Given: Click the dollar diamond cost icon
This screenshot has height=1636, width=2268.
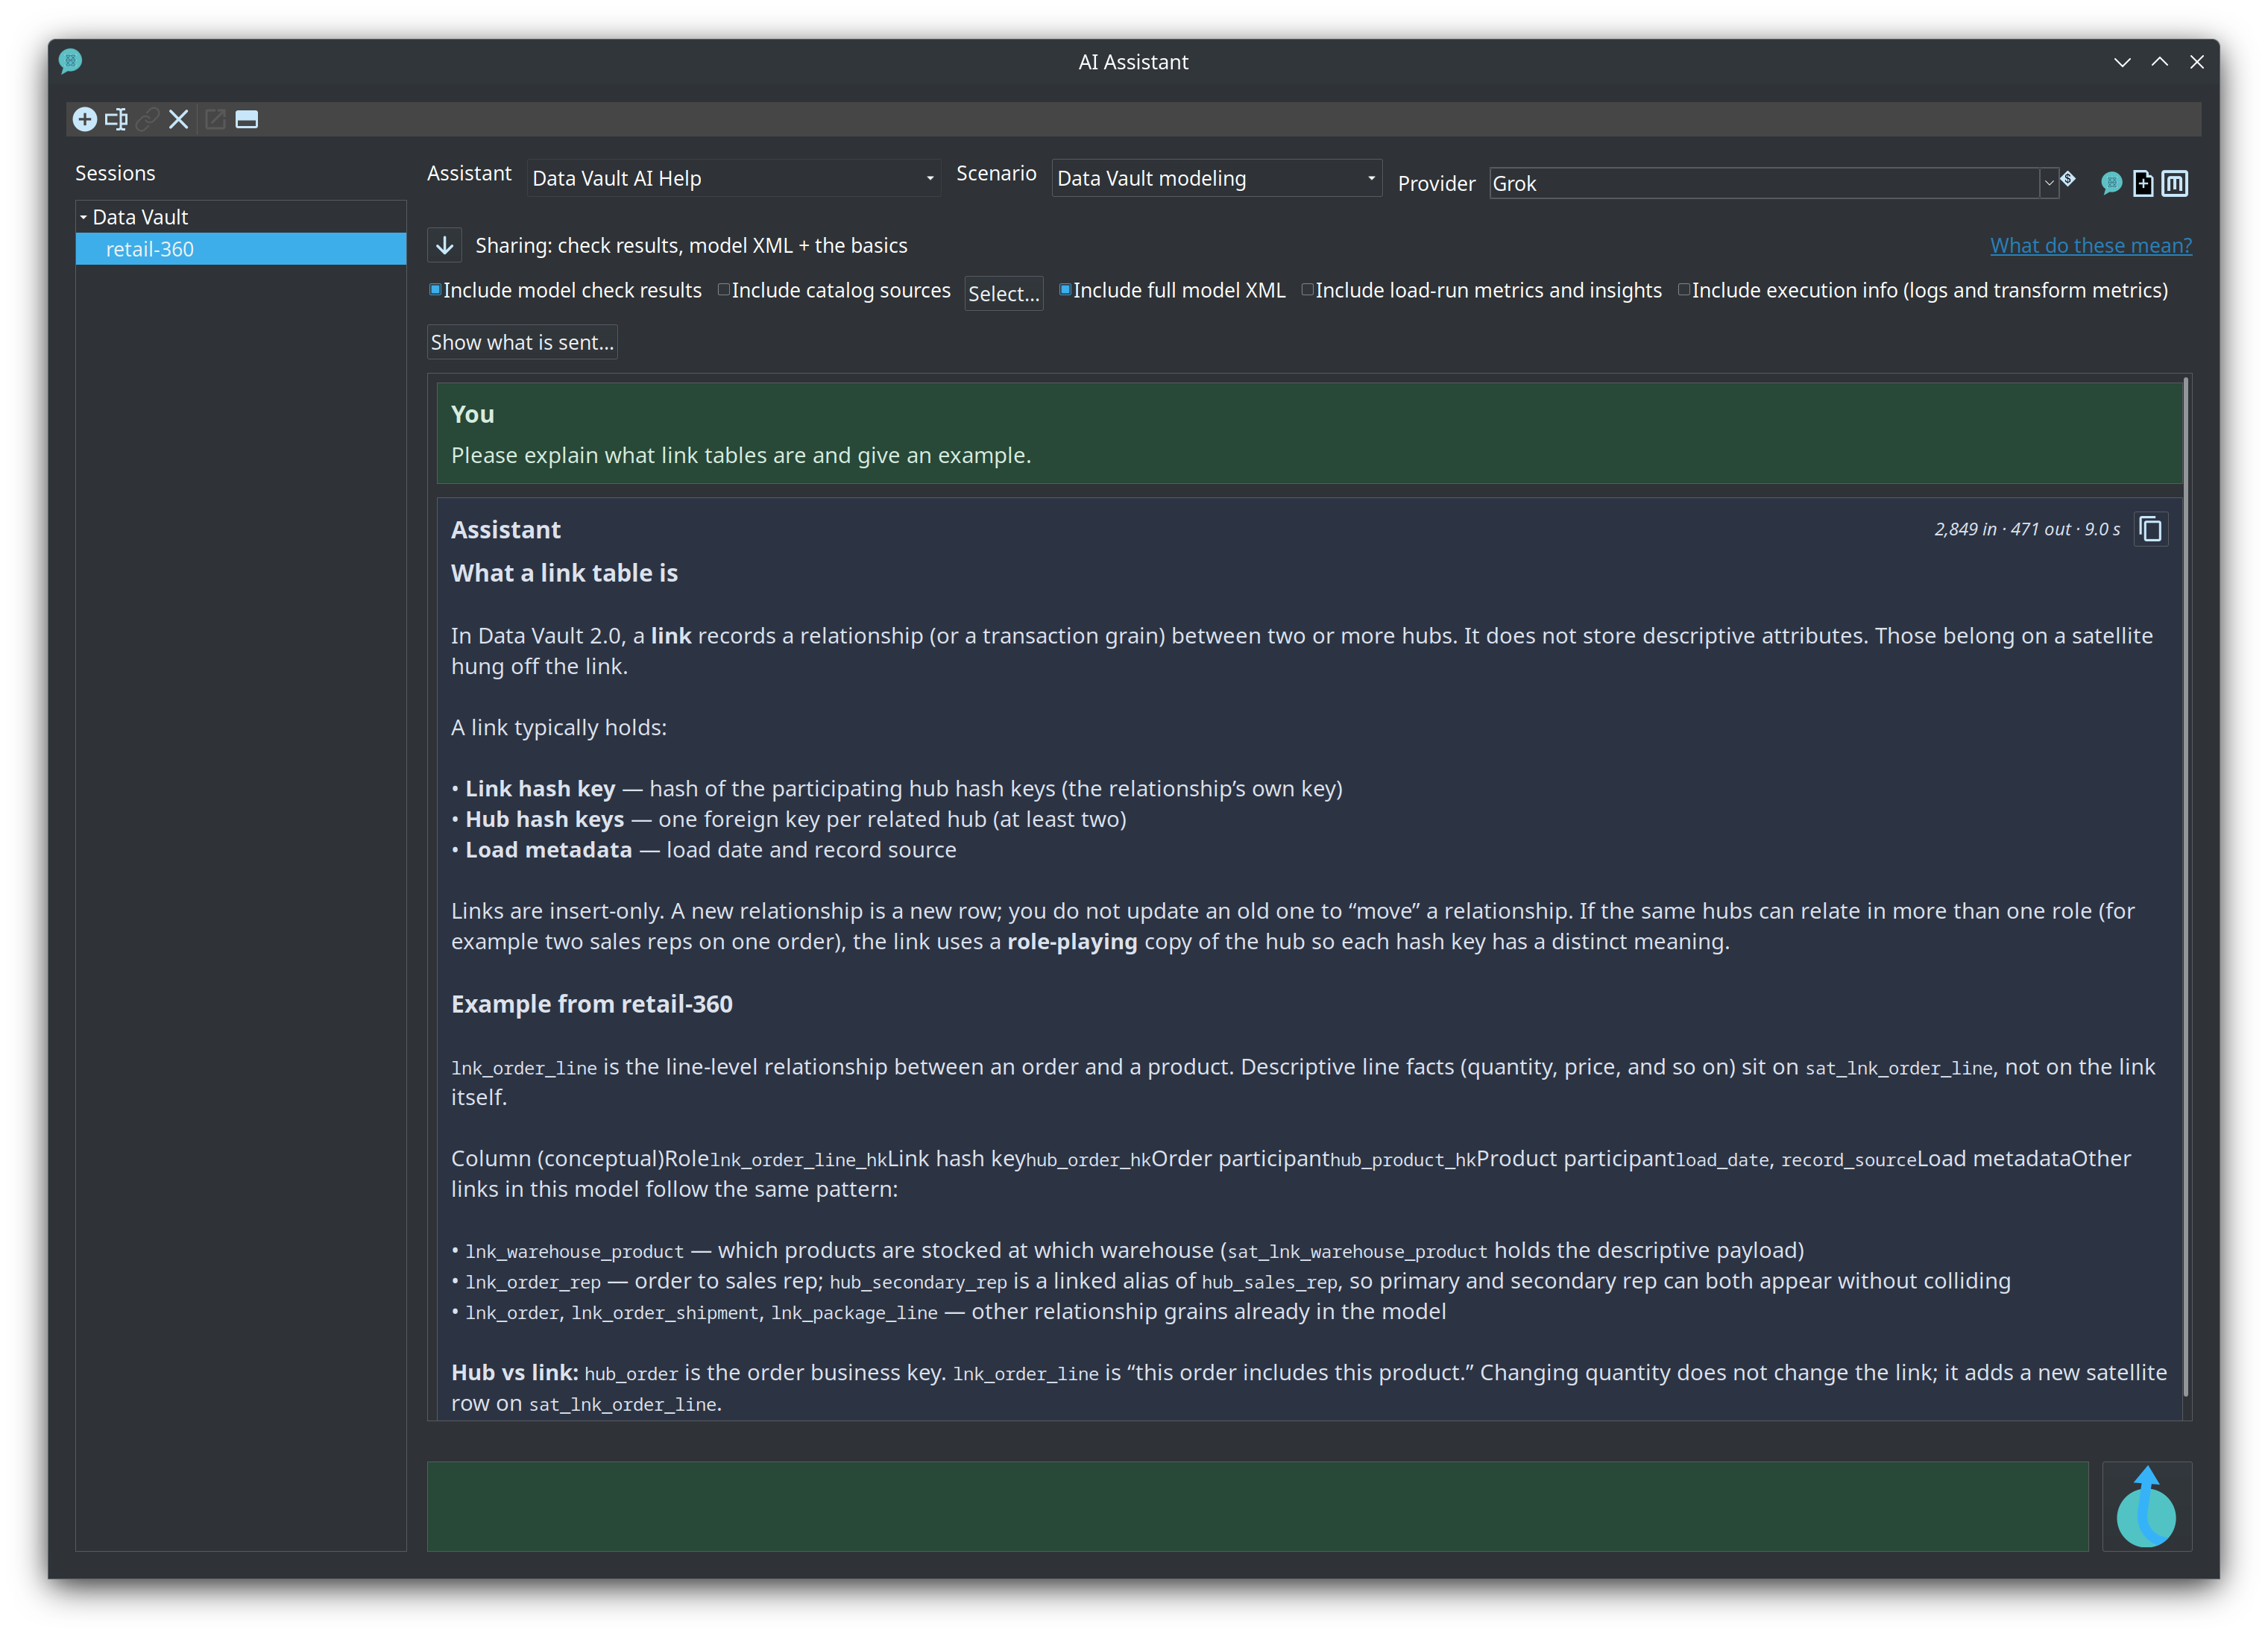Looking at the screenshot, I should click(x=2068, y=180).
